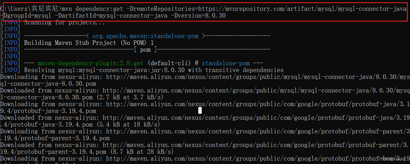Click the -Dversion=8.0.30 argument
This screenshot has height=164, width=410.
click(198, 16)
